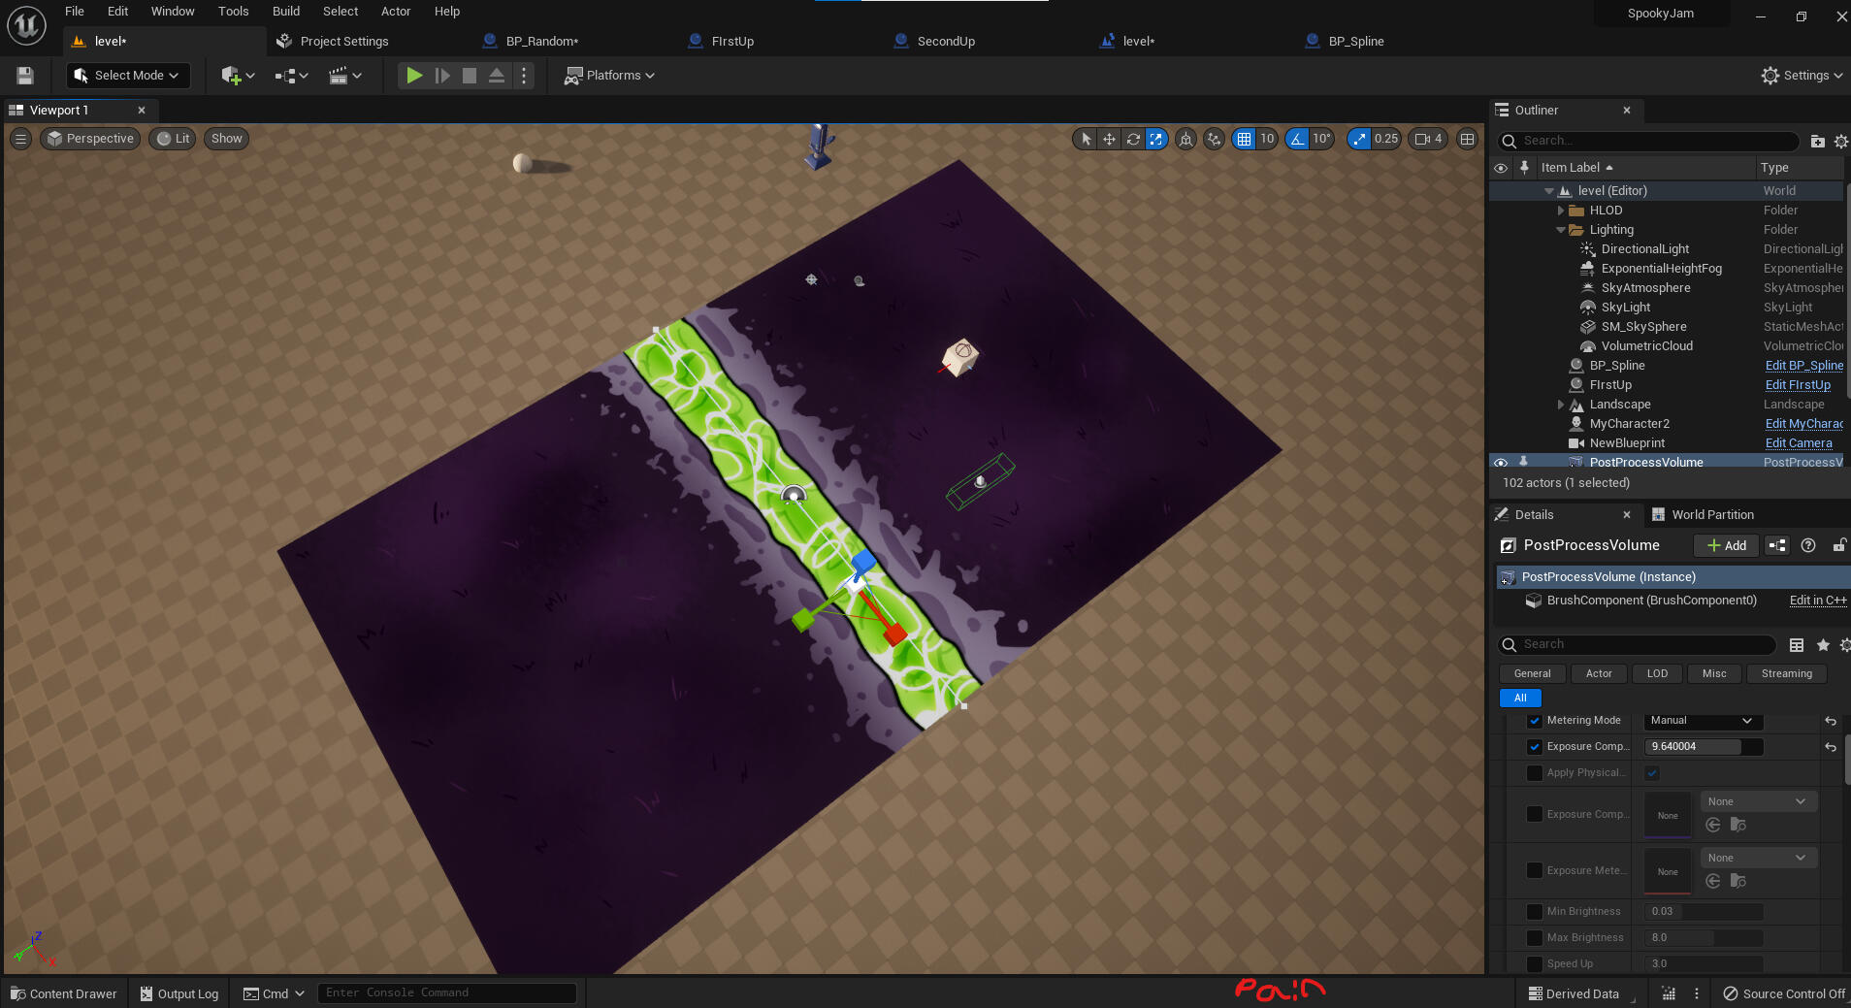
Task: Reset Metering Mode to default arrow
Action: coord(1831,721)
